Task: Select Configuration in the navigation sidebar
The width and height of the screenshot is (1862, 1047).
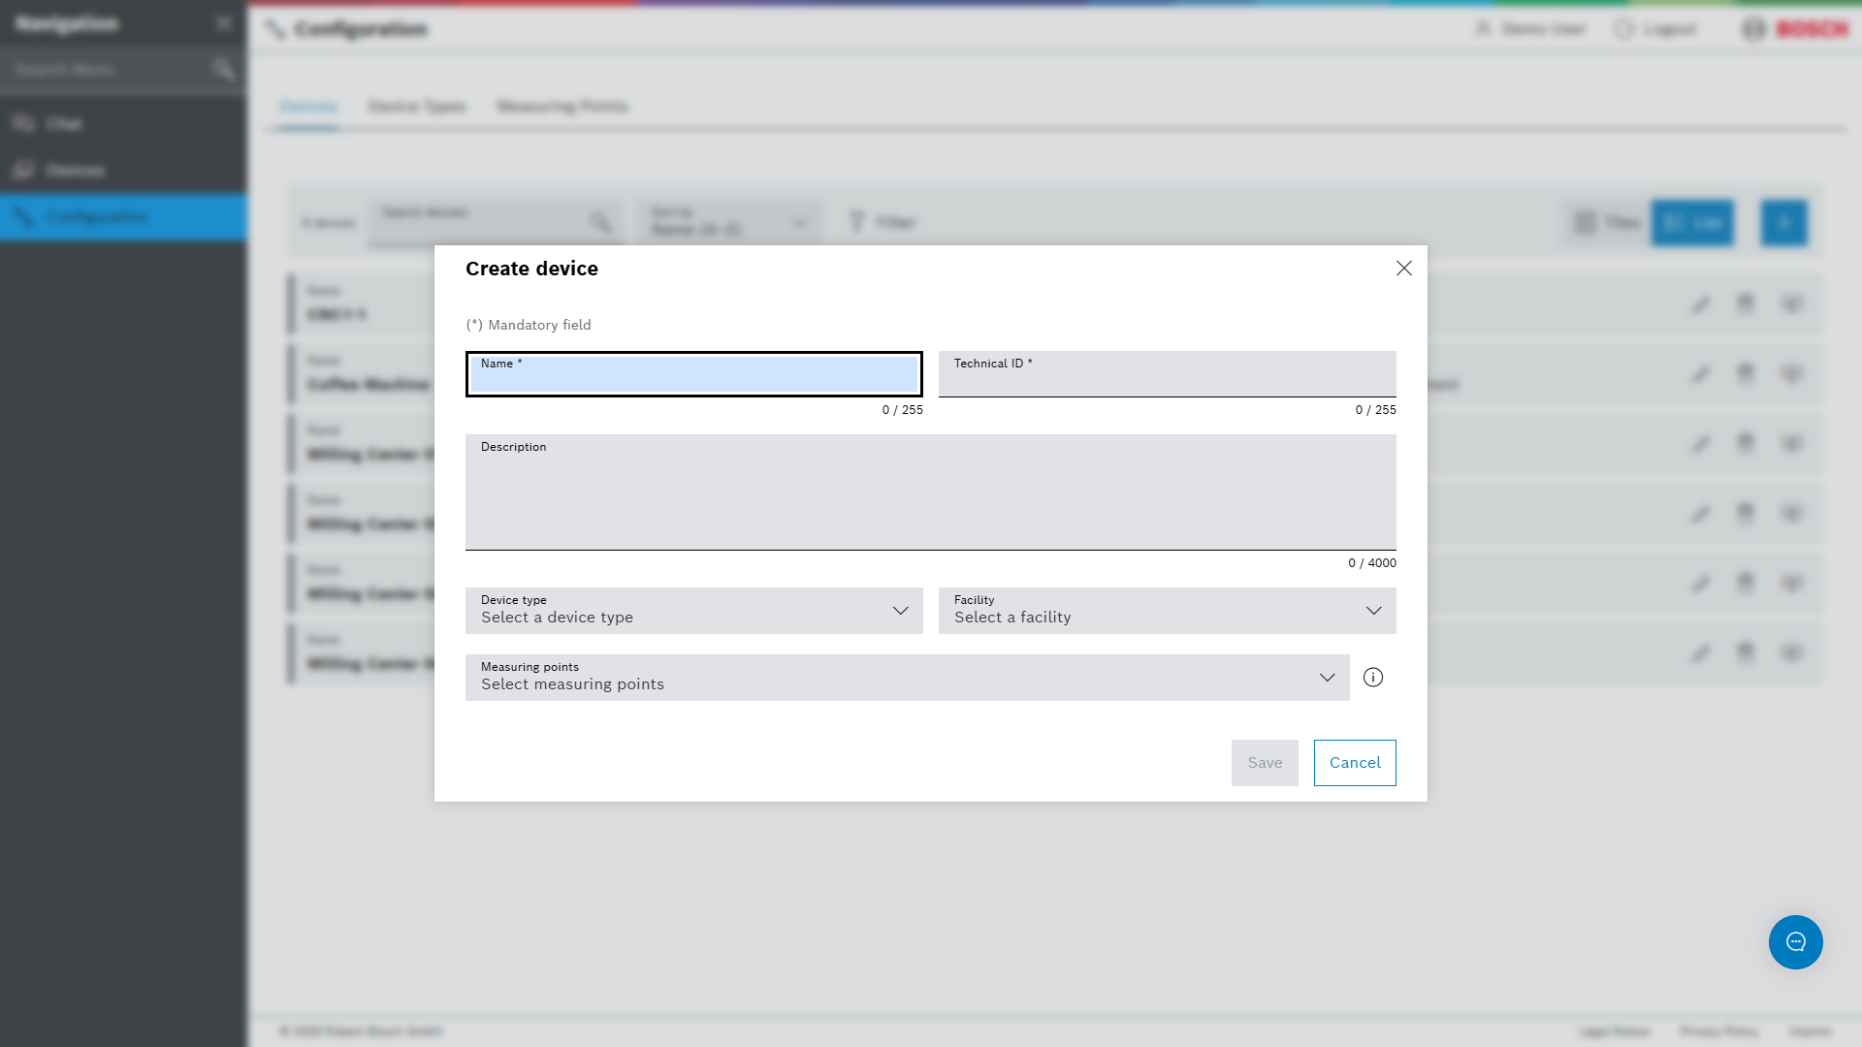Action: coord(123,217)
